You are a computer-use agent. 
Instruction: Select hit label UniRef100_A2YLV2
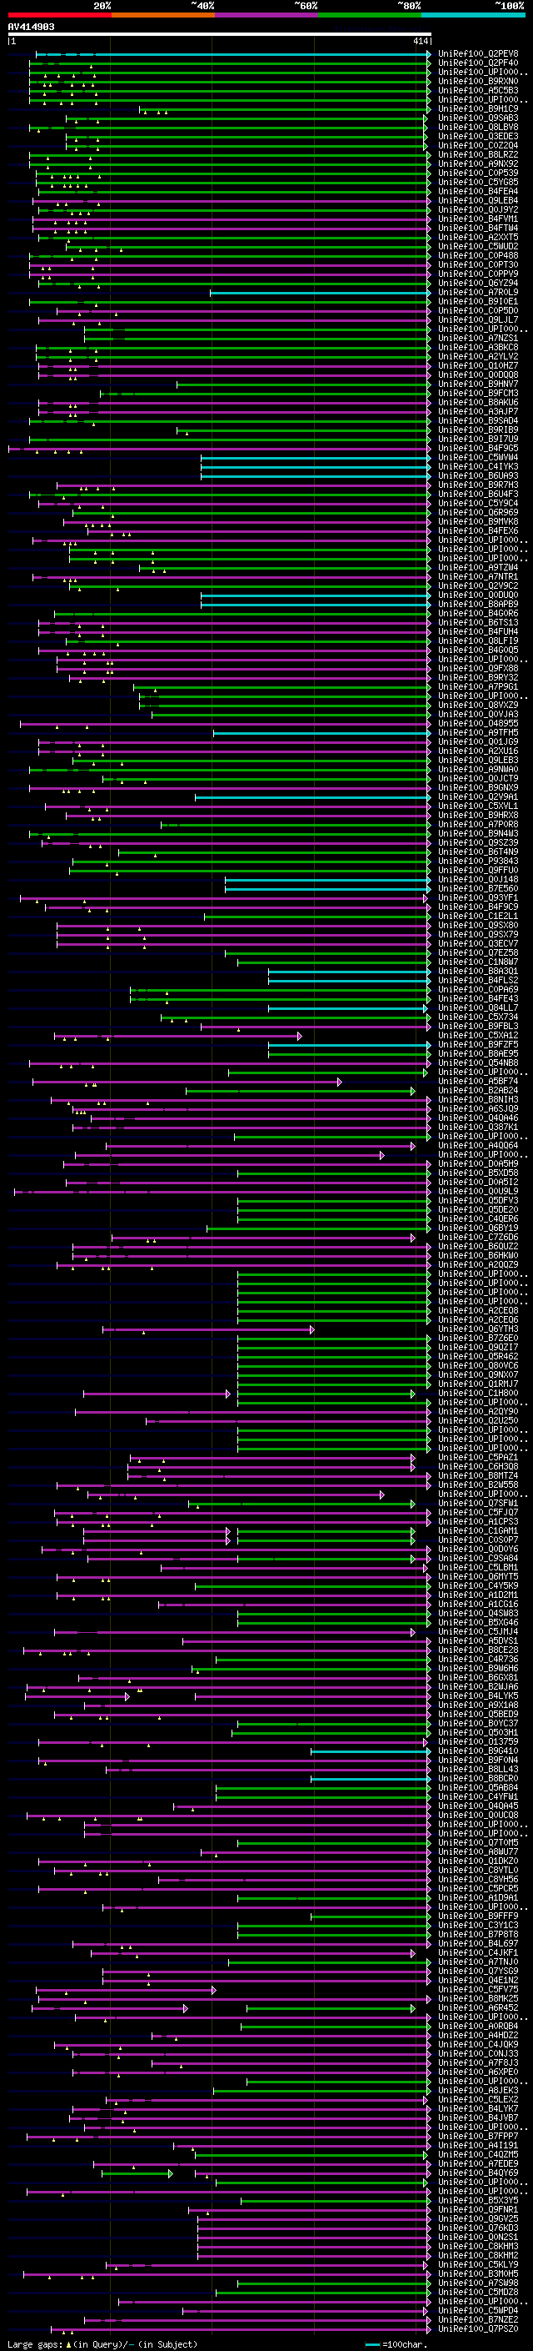point(477,356)
